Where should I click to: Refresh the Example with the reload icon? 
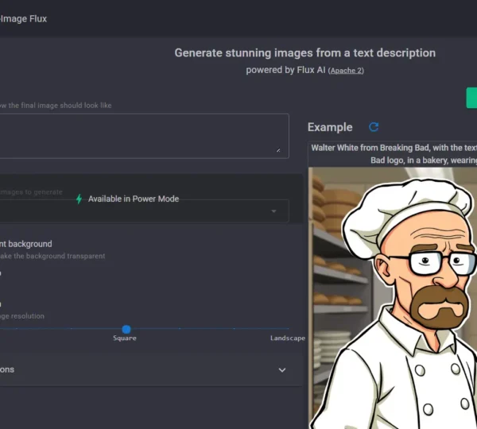pyautogui.click(x=374, y=127)
